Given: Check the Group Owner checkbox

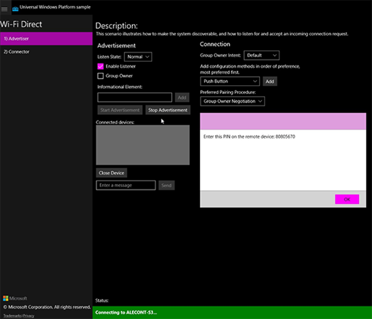Looking at the screenshot, I should click(100, 76).
